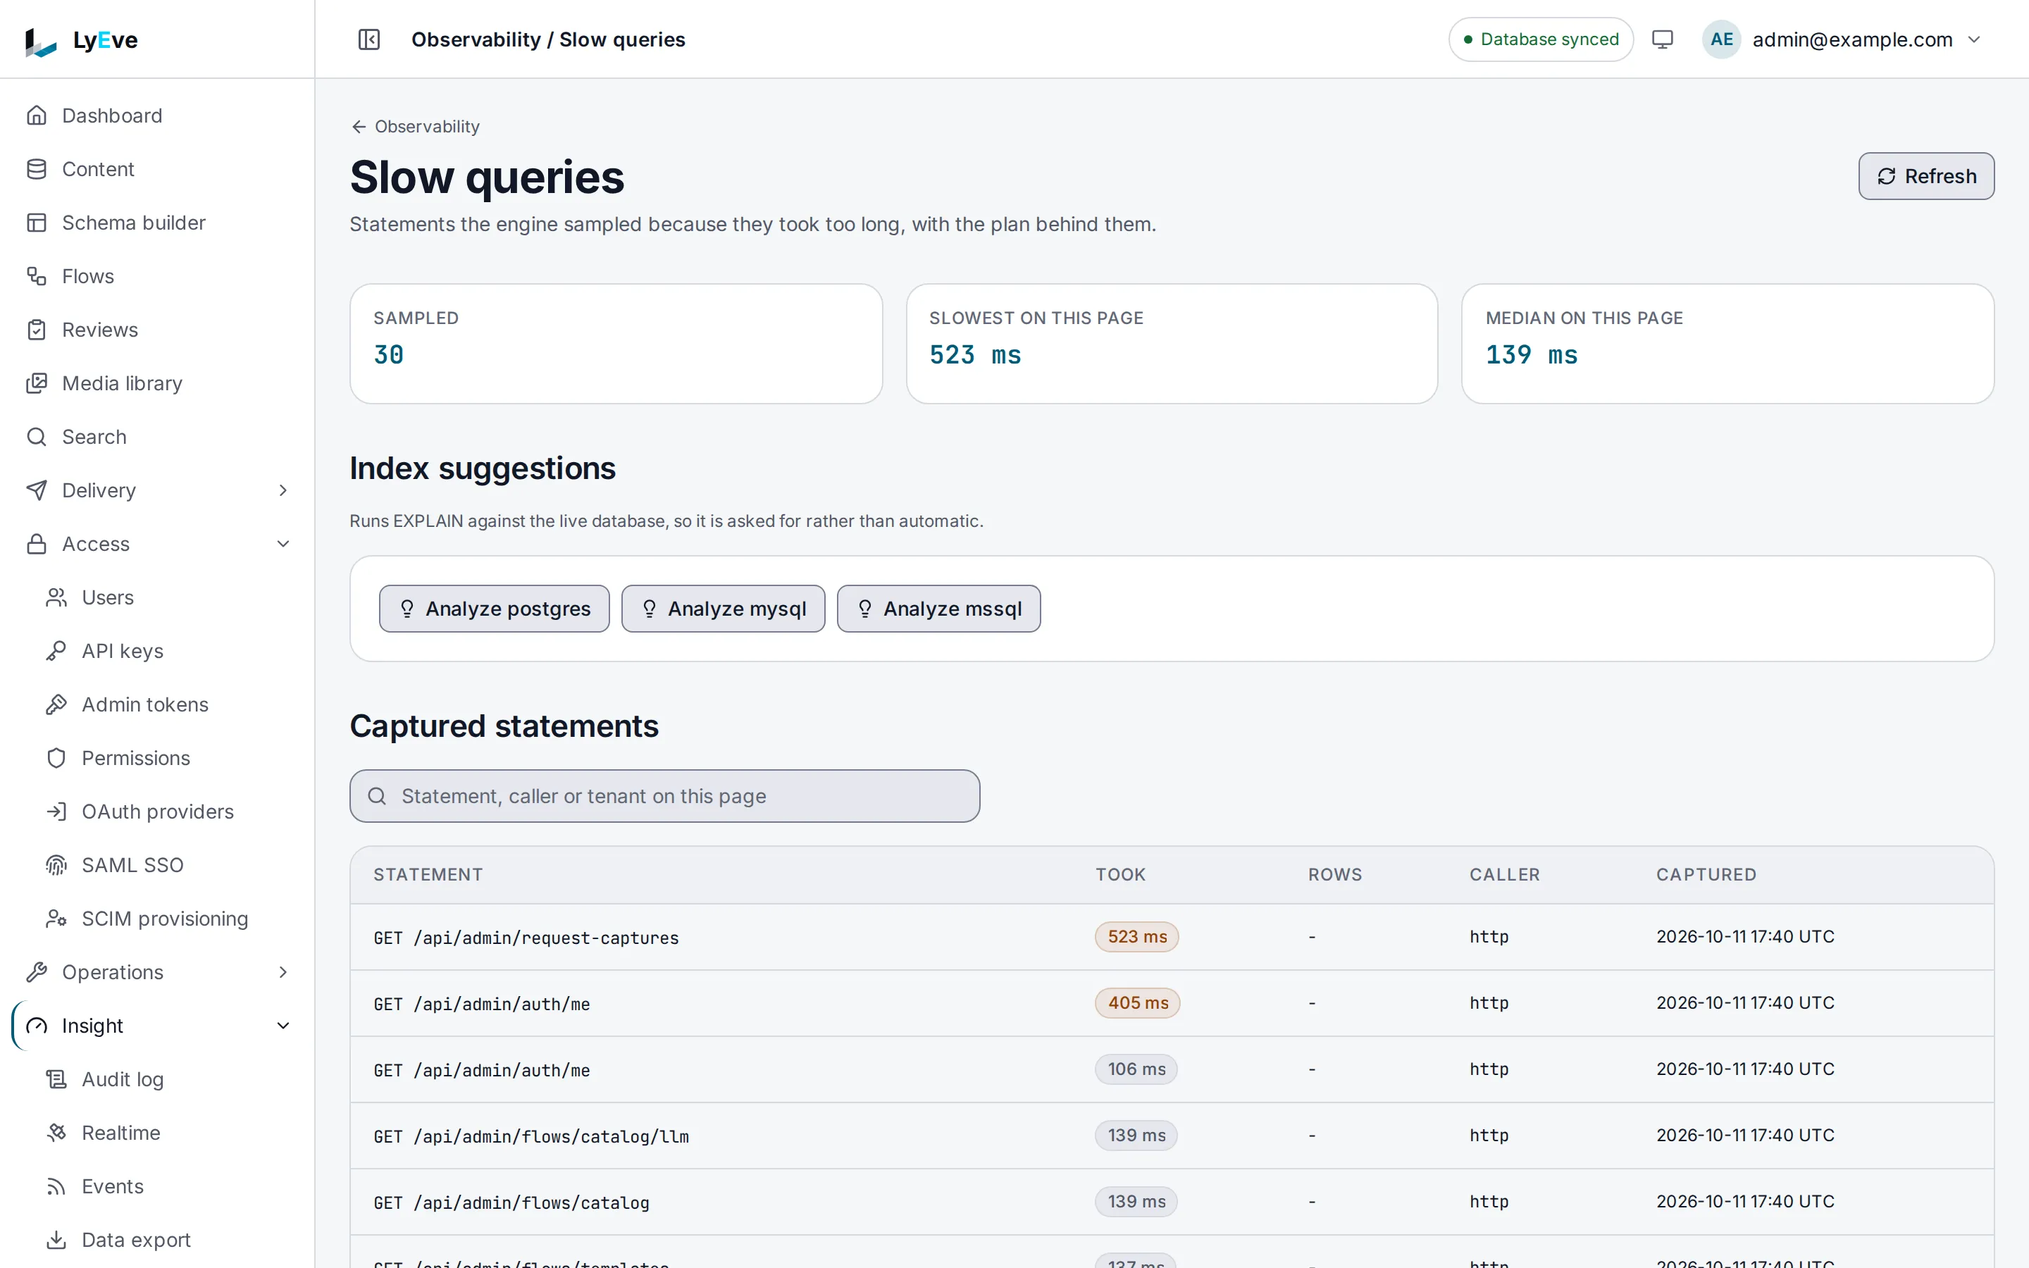The height and width of the screenshot is (1268, 2029).
Task: Click the 405 ms duration badge
Action: point(1137,1003)
